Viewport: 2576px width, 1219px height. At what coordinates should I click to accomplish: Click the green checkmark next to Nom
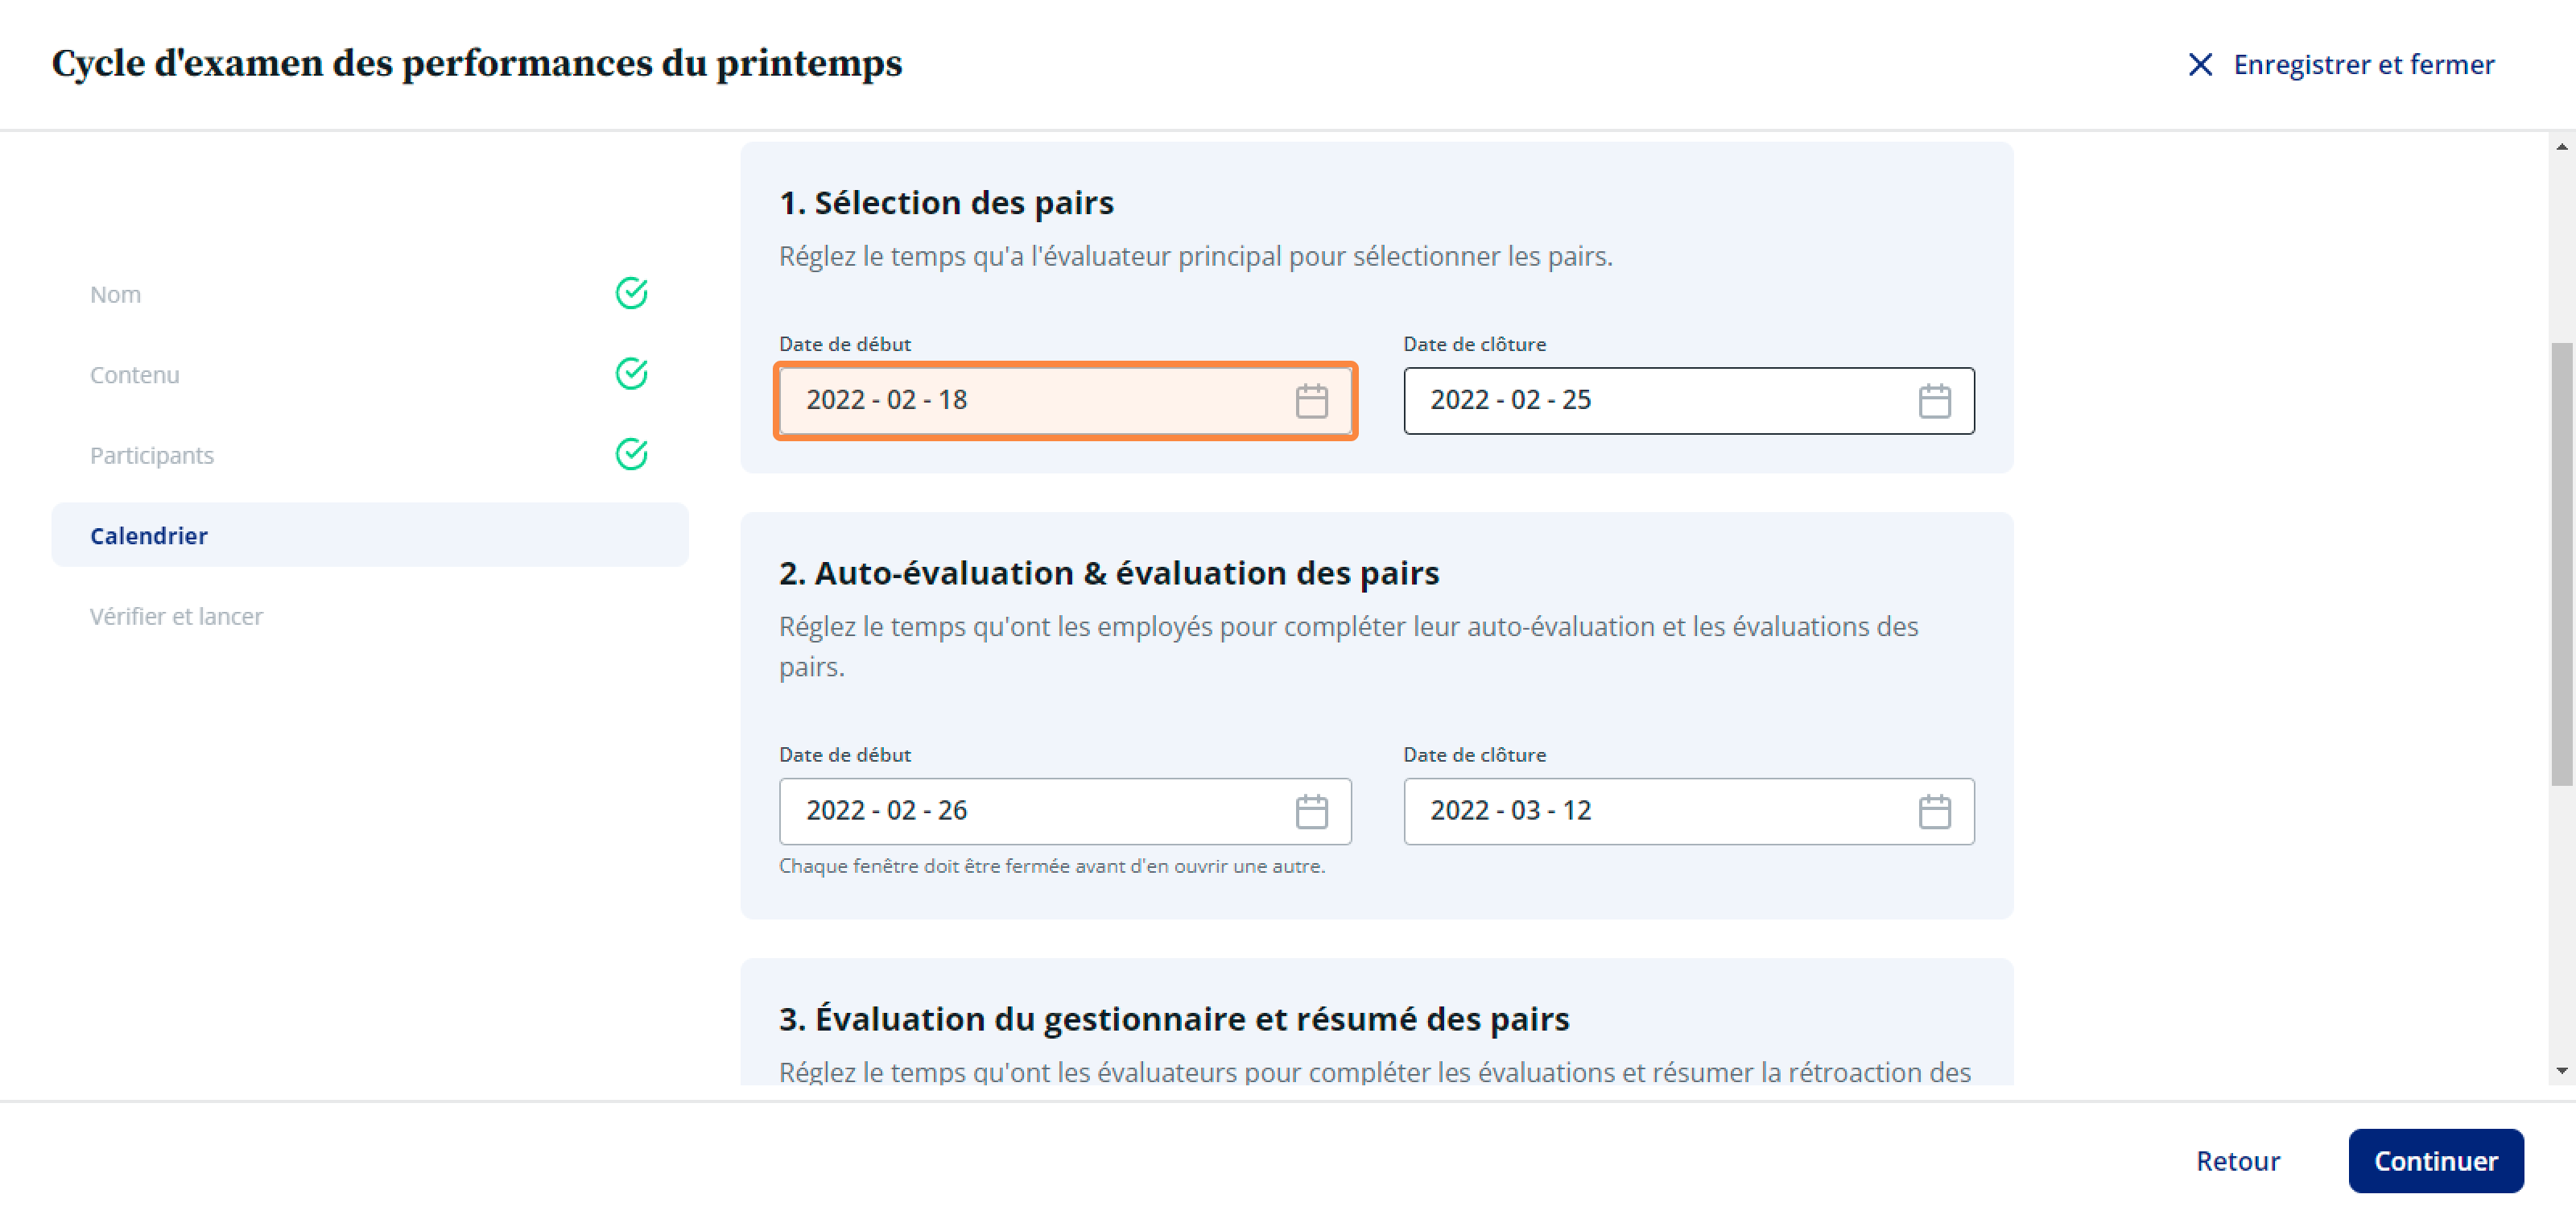point(631,293)
